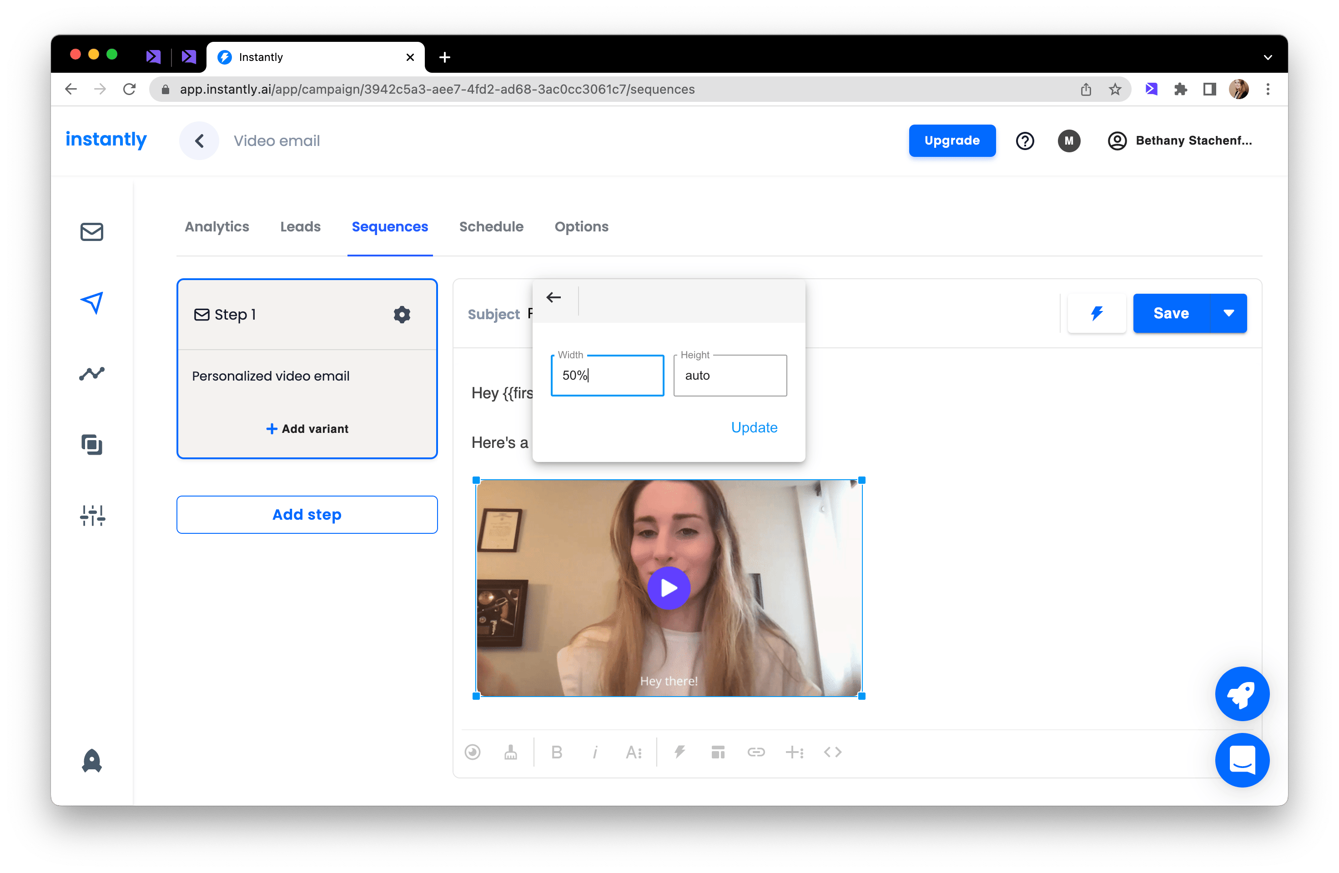Click Add variant in Step 1
Viewport: 1339px width, 873px height.
(307, 429)
